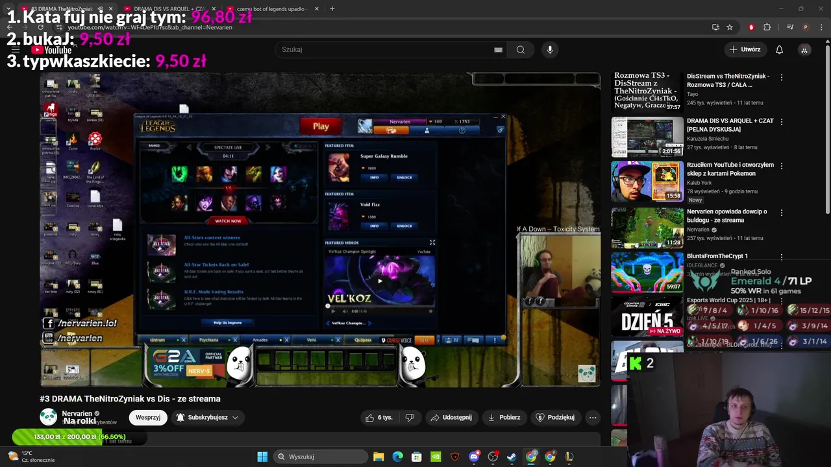Click the Udostępnij share button
The height and width of the screenshot is (467, 831).
pos(451,417)
